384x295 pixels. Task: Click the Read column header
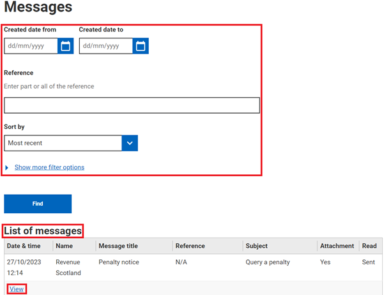click(369, 246)
